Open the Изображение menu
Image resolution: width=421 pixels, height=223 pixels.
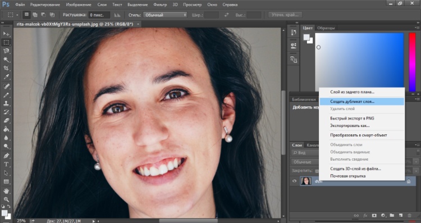point(79,4)
